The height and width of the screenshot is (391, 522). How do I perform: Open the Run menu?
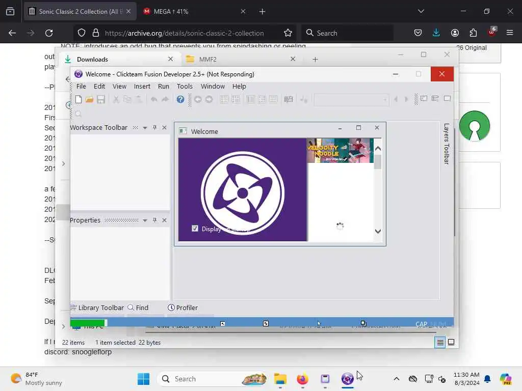[164, 86]
